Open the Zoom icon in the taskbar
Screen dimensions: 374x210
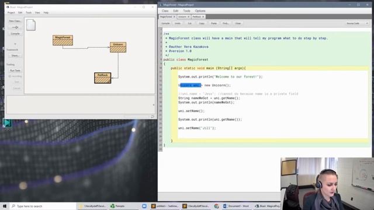[x=144, y=206]
